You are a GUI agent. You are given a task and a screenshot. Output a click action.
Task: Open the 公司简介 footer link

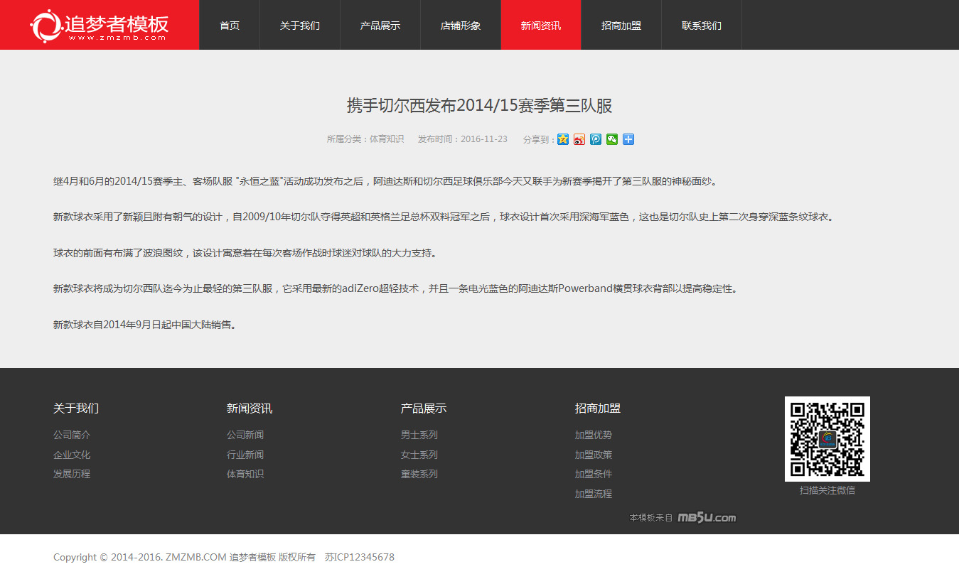(72, 435)
